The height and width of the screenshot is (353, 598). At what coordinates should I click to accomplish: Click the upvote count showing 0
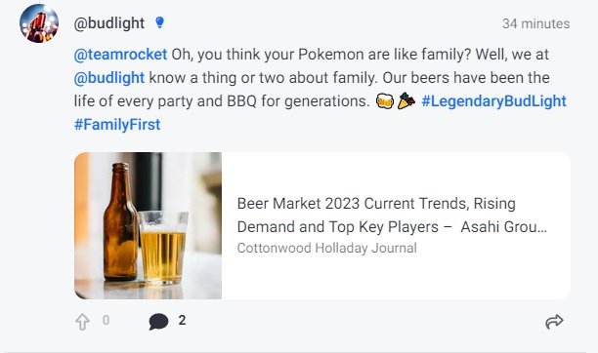107,320
